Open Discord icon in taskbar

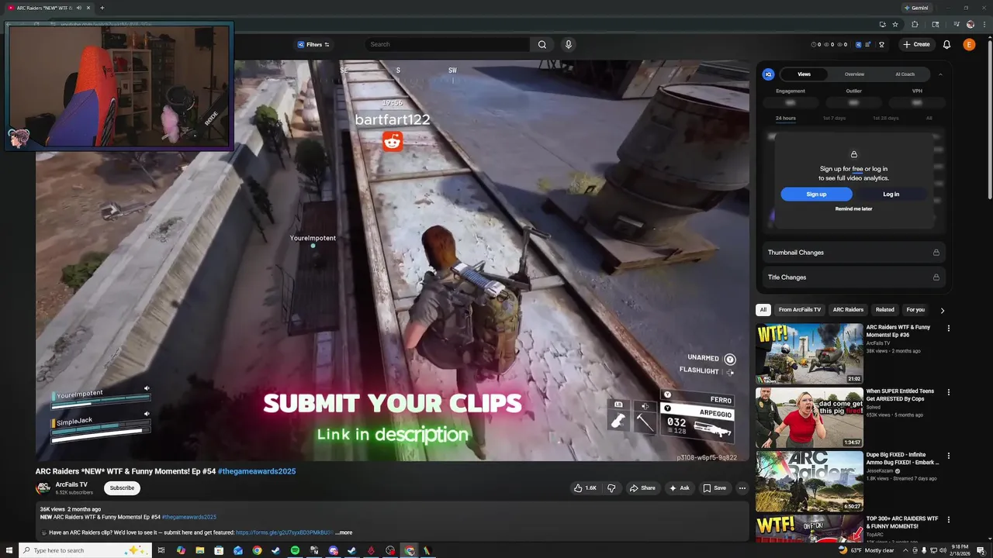[333, 550]
